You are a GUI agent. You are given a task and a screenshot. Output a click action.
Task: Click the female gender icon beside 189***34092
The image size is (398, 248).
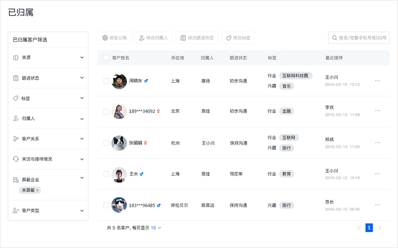point(158,111)
